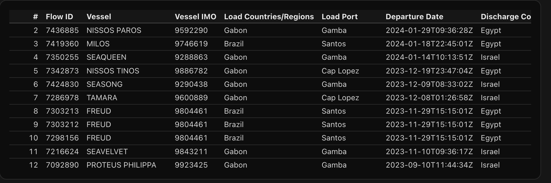Sort by the Vessel IMO column header
Viewport: 551px width, 183px height.
point(195,17)
